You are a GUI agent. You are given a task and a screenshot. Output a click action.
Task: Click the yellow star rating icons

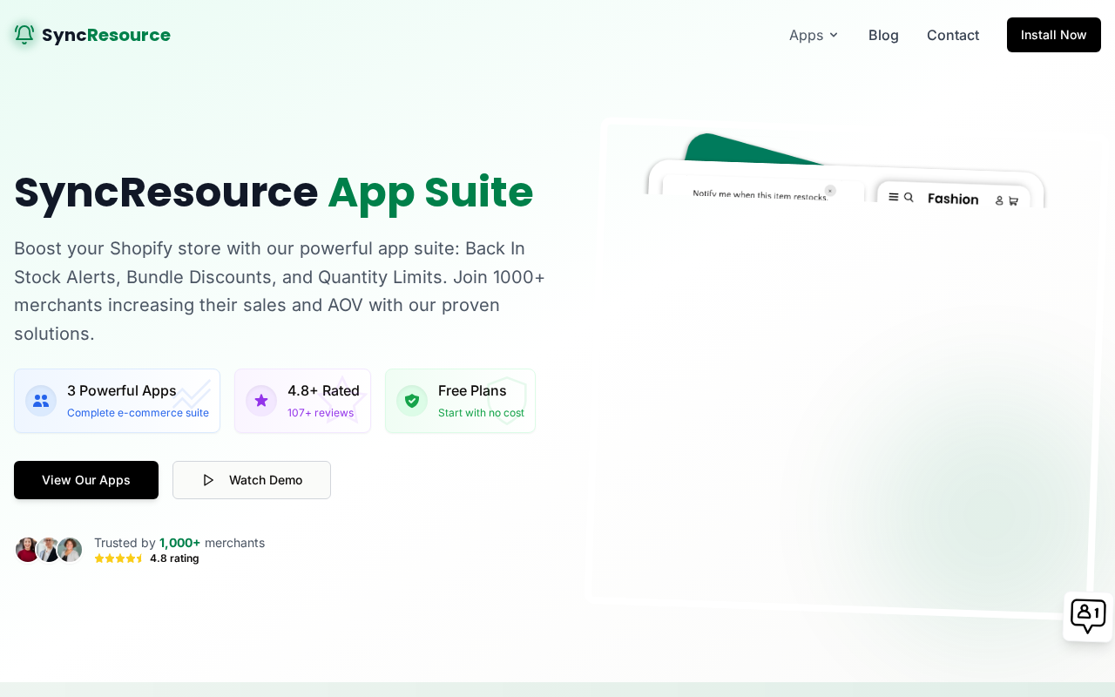[x=119, y=558]
